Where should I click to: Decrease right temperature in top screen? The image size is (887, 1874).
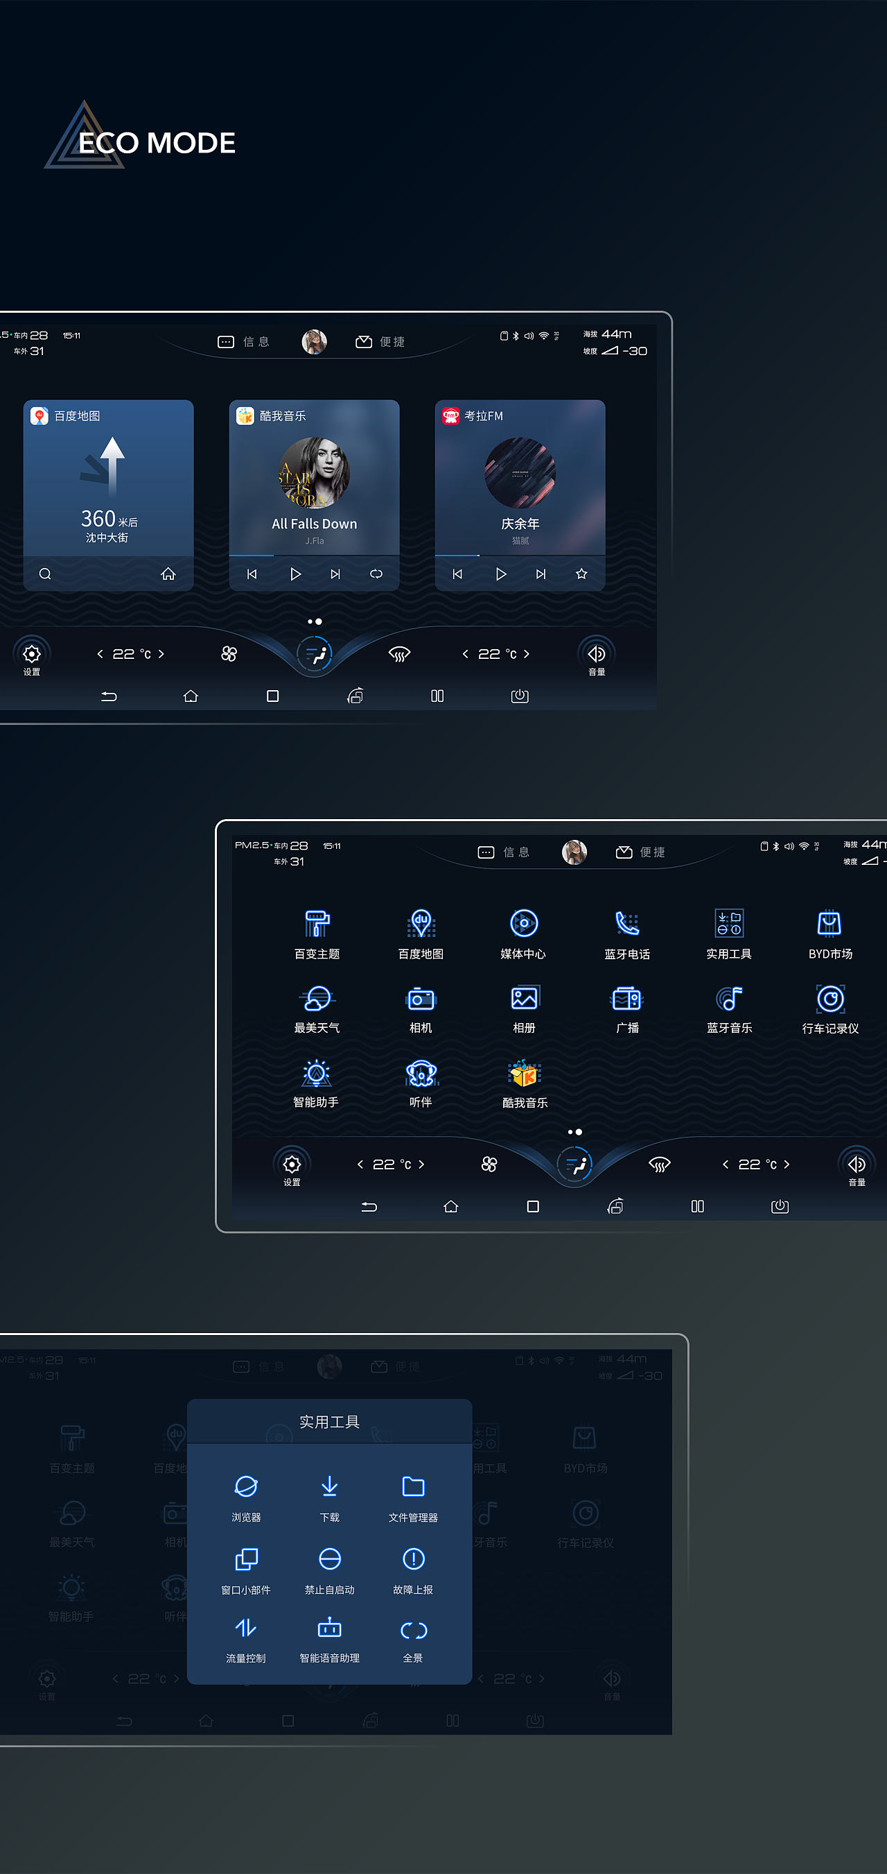click(465, 654)
